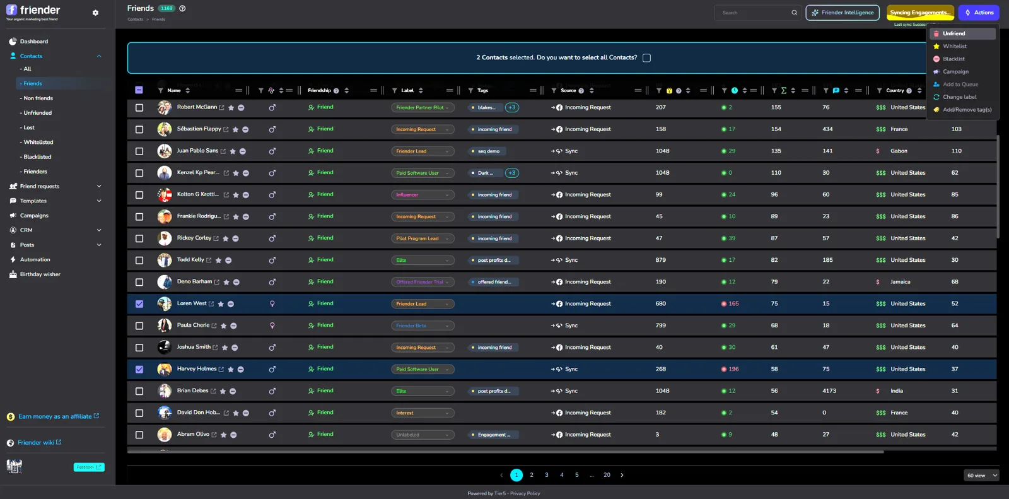1009x499 pixels.
Task: Choose Whitelist from Actions menu
Action: coord(962,46)
